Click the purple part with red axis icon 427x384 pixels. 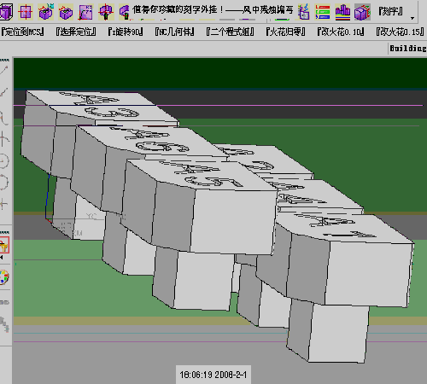[x=106, y=12]
